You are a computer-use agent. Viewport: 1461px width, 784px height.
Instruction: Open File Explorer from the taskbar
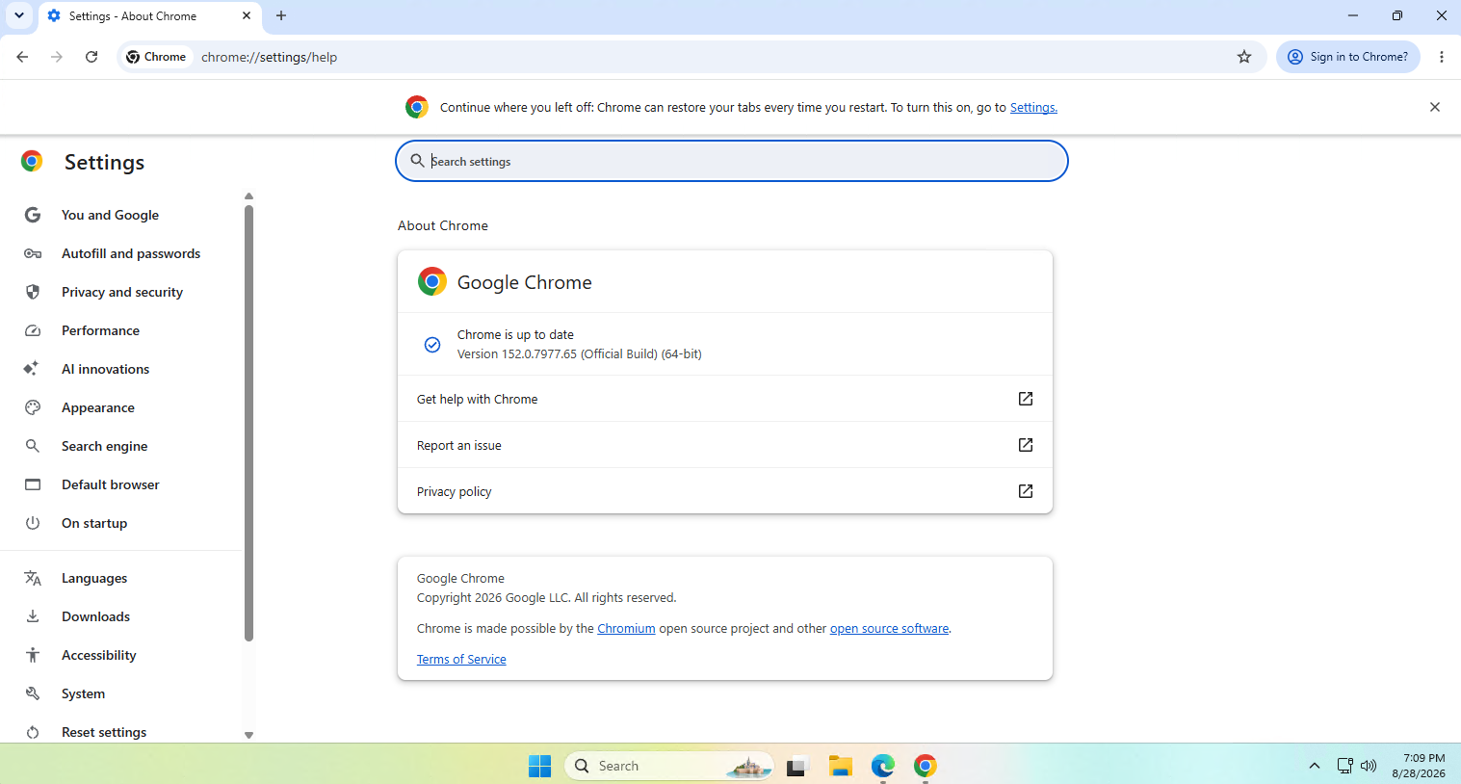coord(841,766)
